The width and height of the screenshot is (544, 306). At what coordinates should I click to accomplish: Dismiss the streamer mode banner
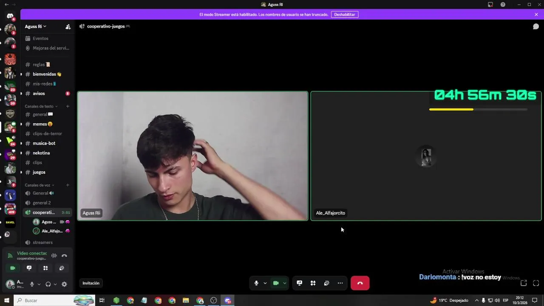[536, 14]
